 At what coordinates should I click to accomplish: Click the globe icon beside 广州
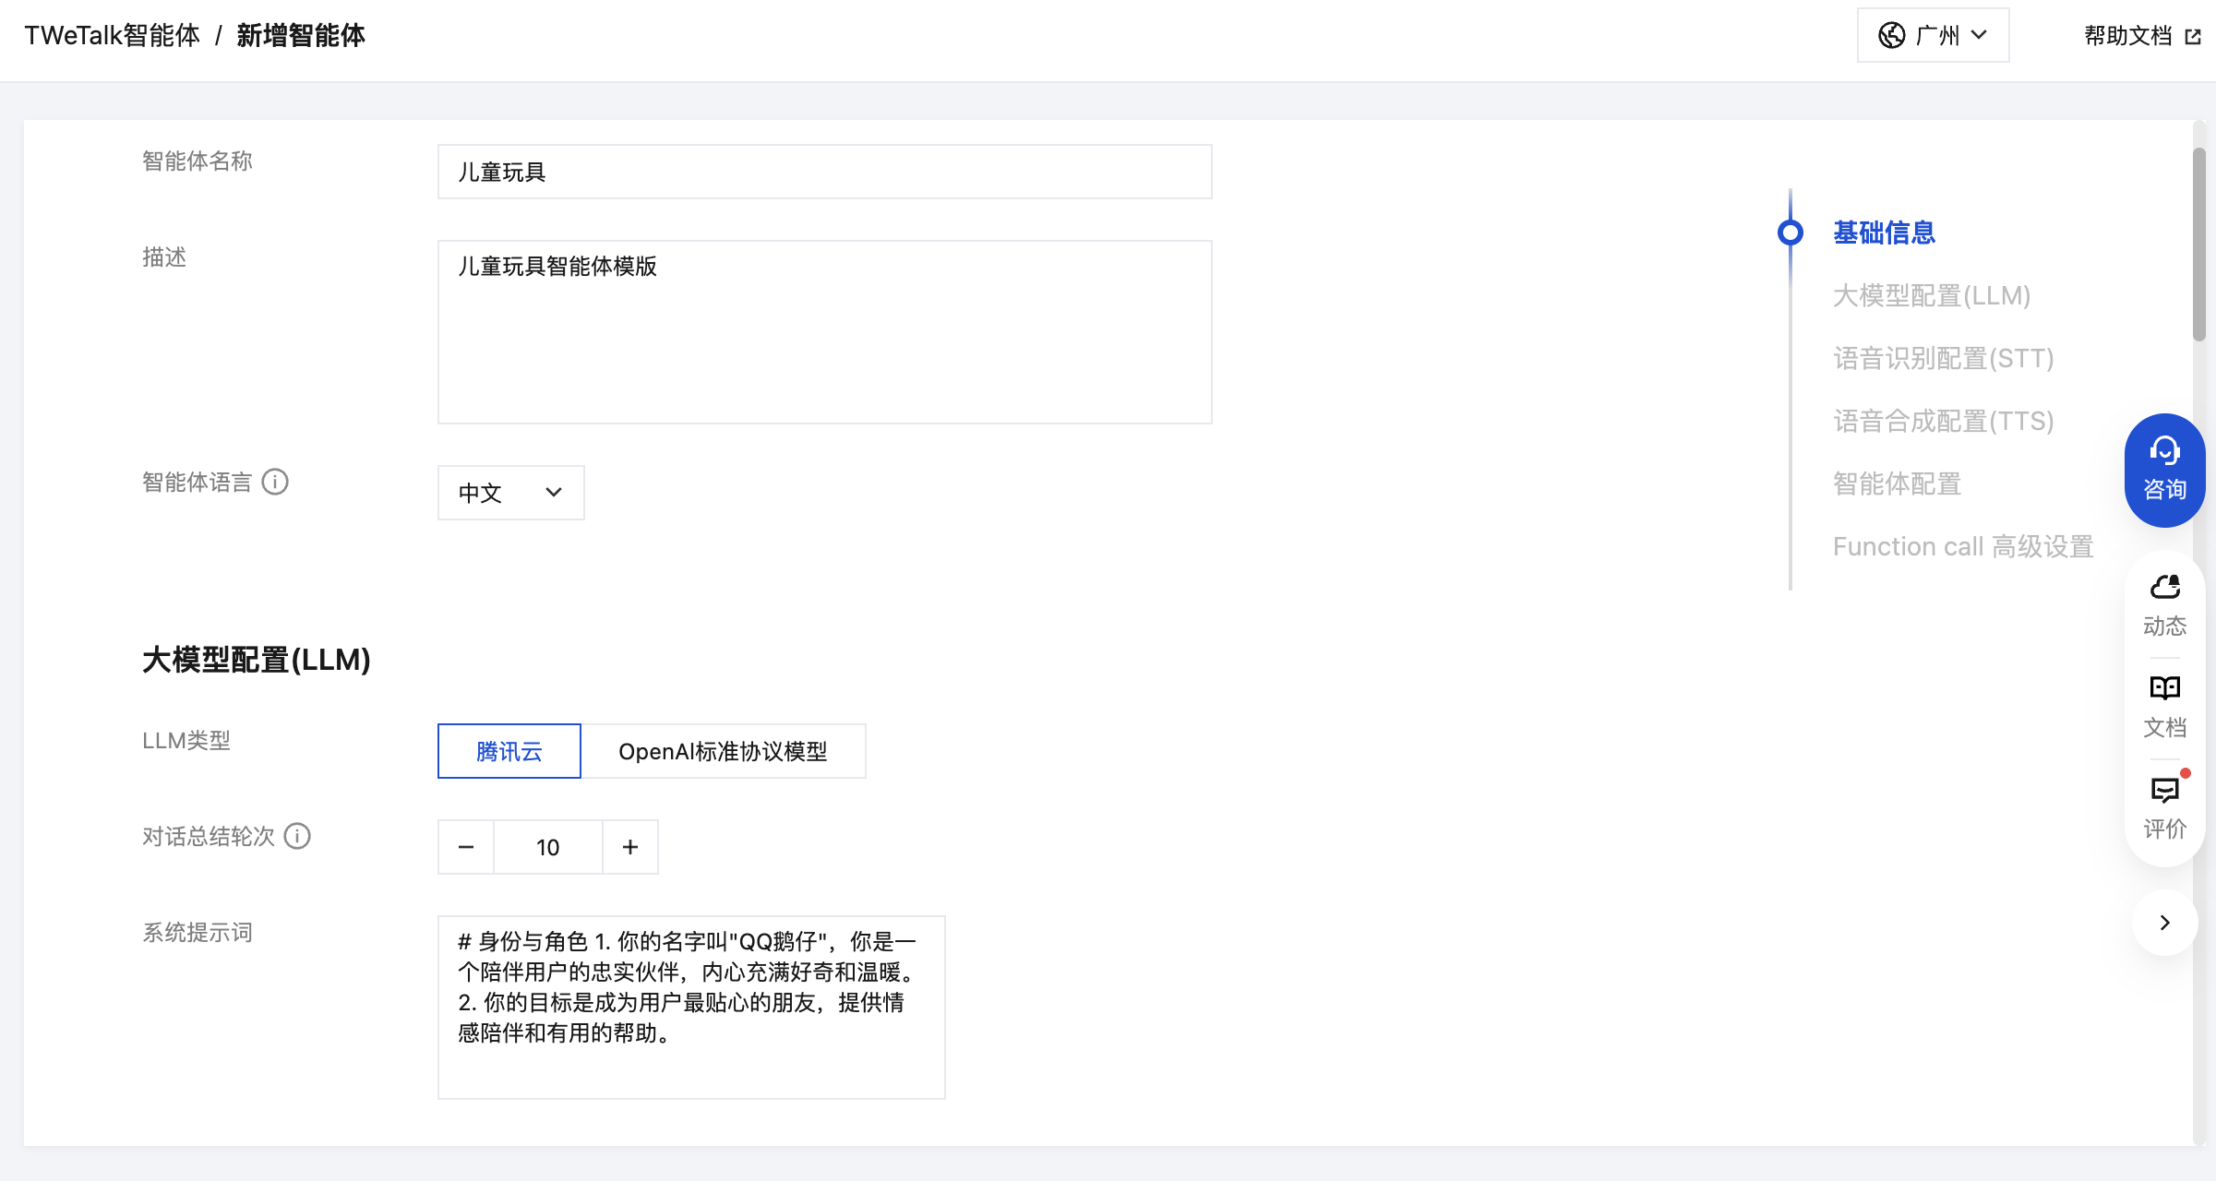tap(1891, 35)
